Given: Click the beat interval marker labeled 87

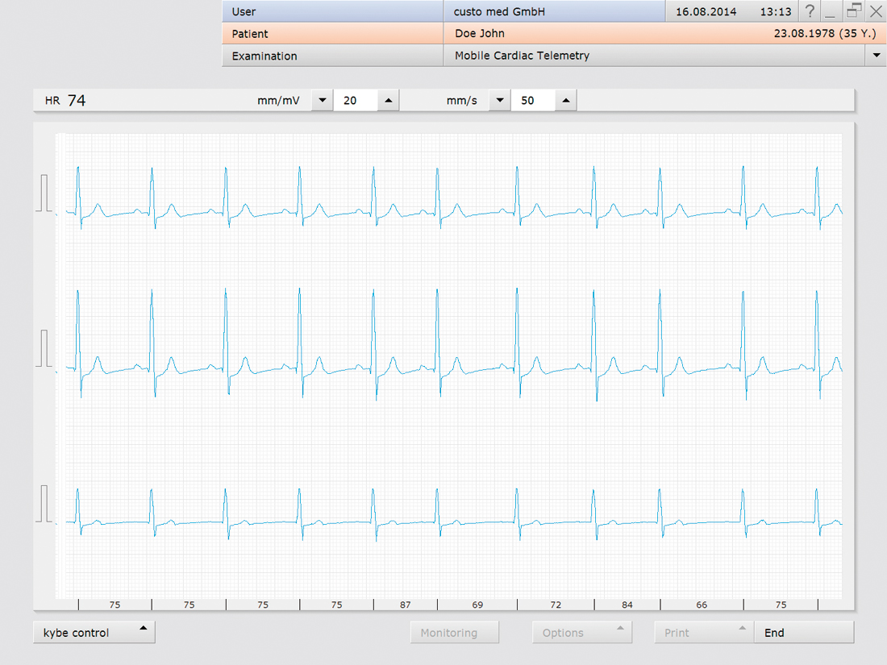Looking at the screenshot, I should (x=405, y=605).
